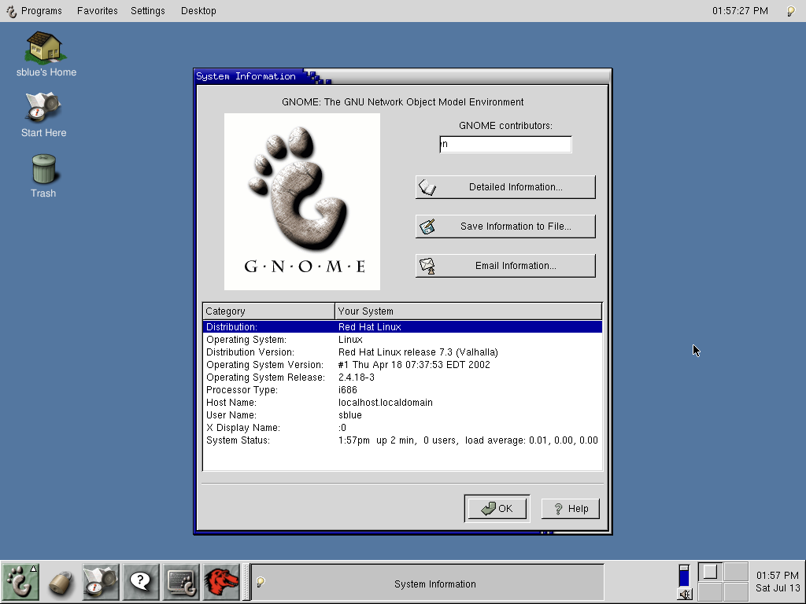806x604 pixels.
Task: Open GNOME Help via the question-bubble icon
Action: coord(140,582)
